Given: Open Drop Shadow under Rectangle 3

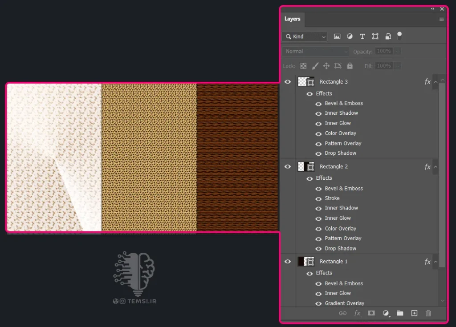Looking at the screenshot, I should pyautogui.click(x=341, y=153).
